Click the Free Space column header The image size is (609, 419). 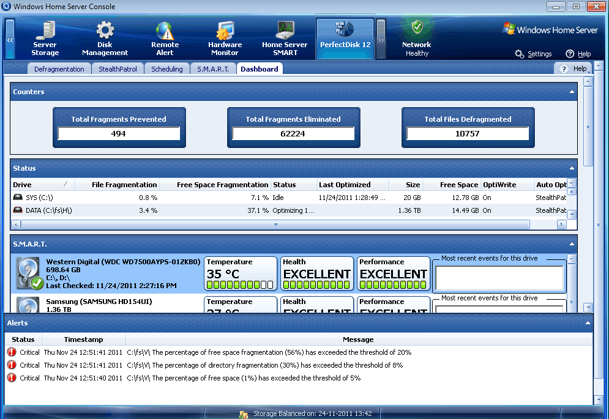click(x=452, y=185)
